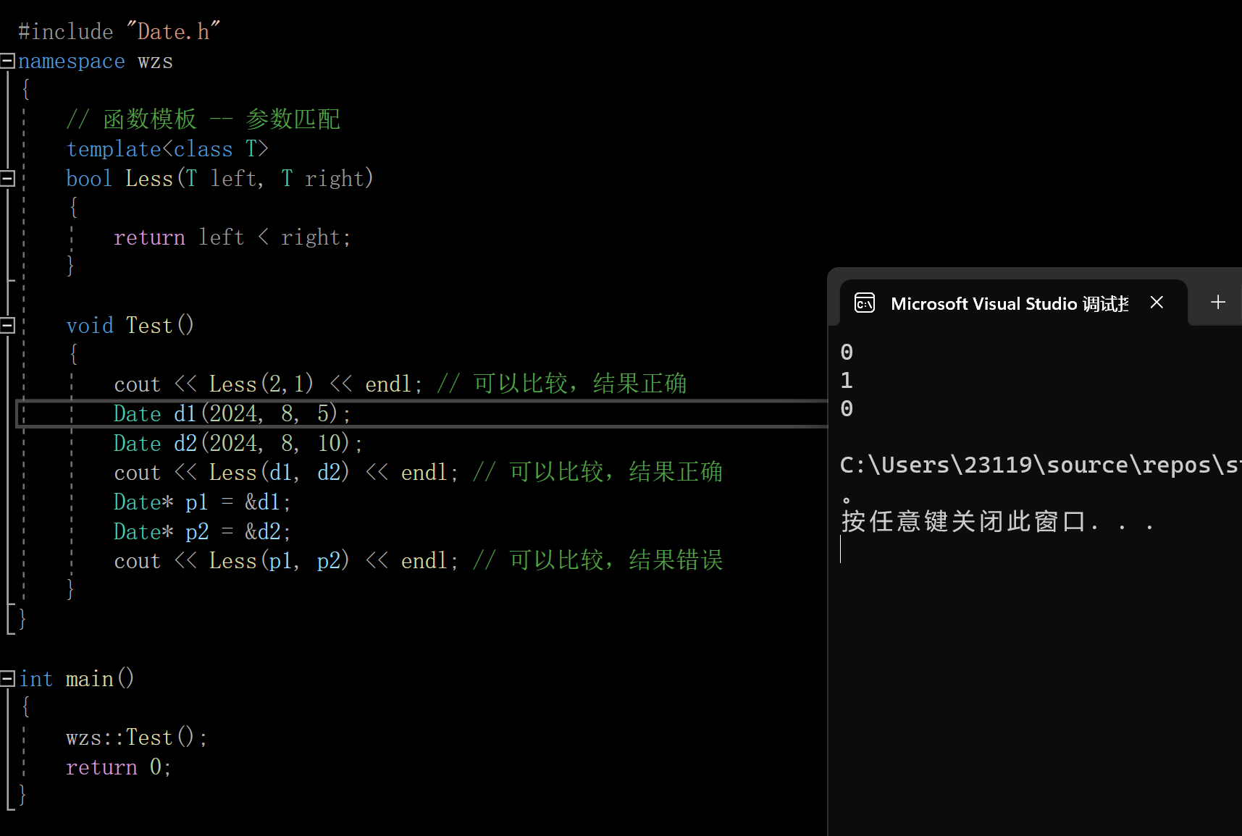
Task: Click the template<class T> line
Action: tap(167, 149)
